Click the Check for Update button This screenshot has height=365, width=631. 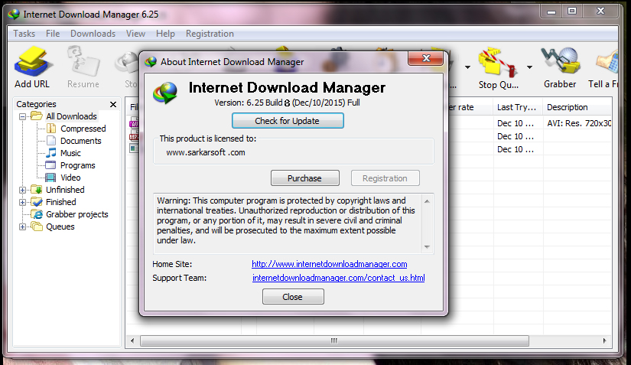coord(288,121)
